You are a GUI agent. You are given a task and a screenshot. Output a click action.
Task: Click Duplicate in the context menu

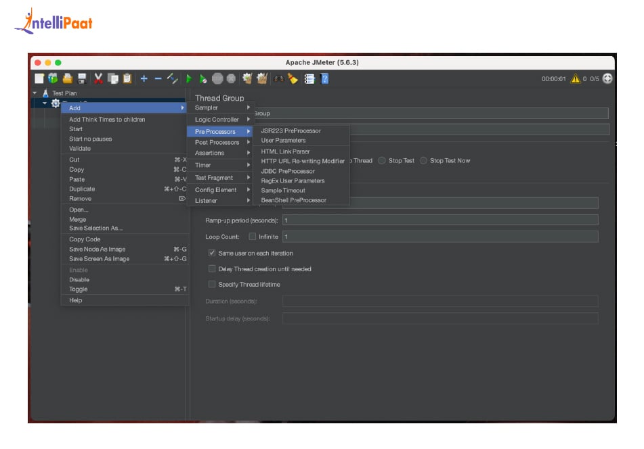[x=125, y=189]
